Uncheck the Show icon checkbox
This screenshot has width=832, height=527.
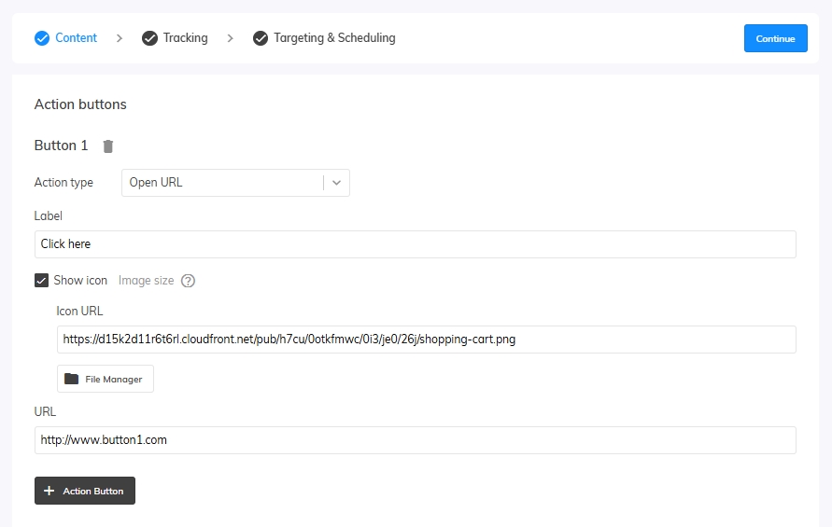(x=41, y=281)
